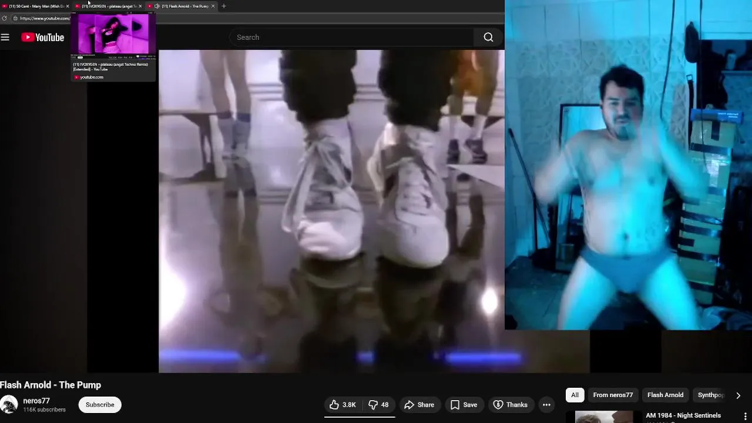The width and height of the screenshot is (752, 423).
Task: Save the video to a playlist
Action: click(464, 405)
